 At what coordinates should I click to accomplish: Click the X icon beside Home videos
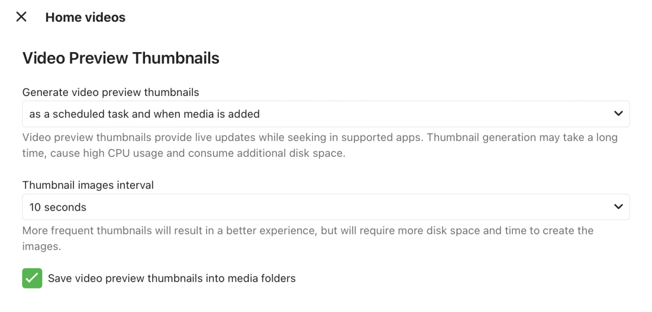(21, 17)
